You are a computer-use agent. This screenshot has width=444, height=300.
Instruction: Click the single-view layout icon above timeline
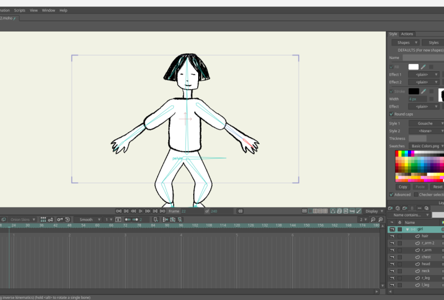[310, 211]
